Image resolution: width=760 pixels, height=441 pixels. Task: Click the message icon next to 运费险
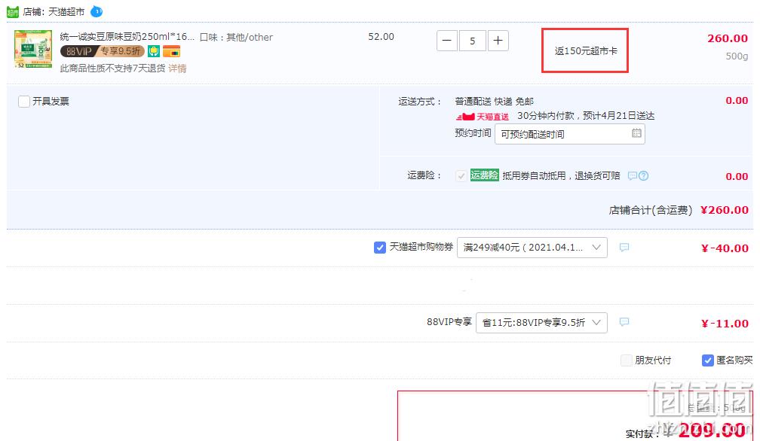[632, 175]
